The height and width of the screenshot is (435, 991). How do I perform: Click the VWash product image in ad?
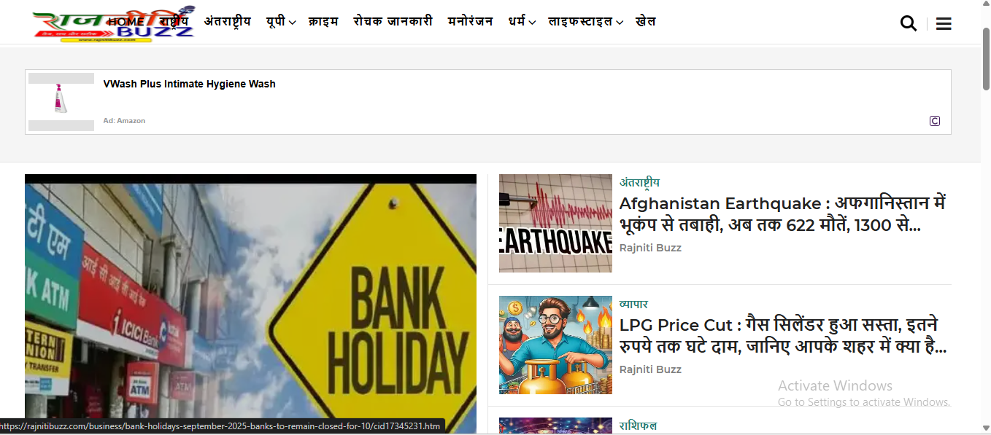click(x=61, y=98)
